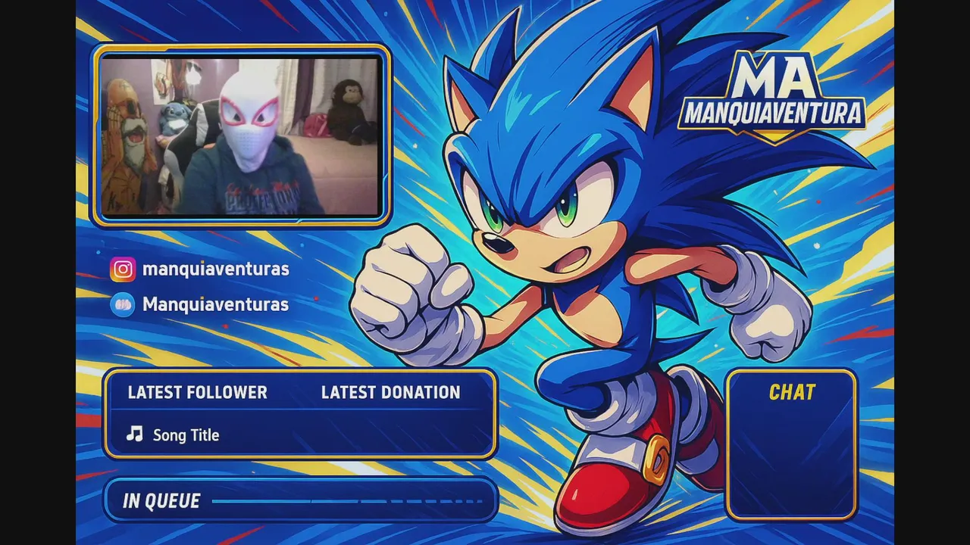Click the Instagram icon beside manquiaventuras
Viewport: 970px width, 545px height.
[123, 269]
